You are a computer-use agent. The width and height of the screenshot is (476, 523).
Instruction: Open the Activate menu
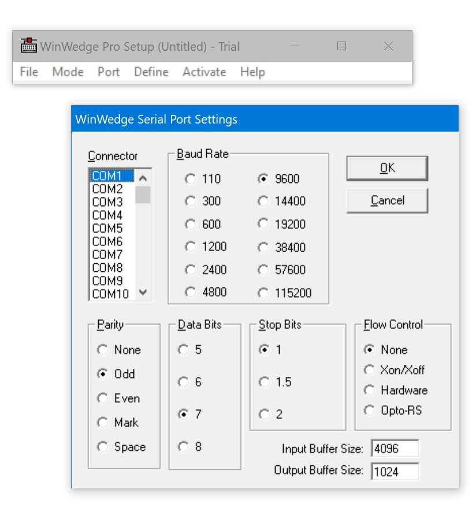tap(203, 72)
